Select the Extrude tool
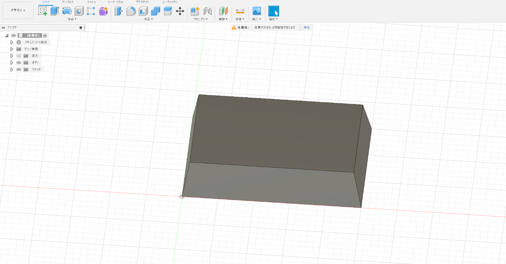This screenshot has width=506, height=264. (x=54, y=11)
